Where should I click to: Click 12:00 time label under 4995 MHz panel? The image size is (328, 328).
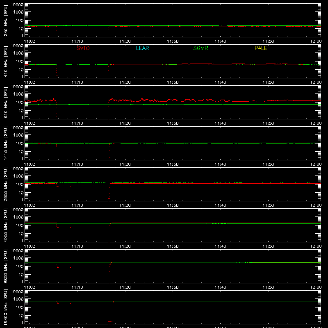316,246
